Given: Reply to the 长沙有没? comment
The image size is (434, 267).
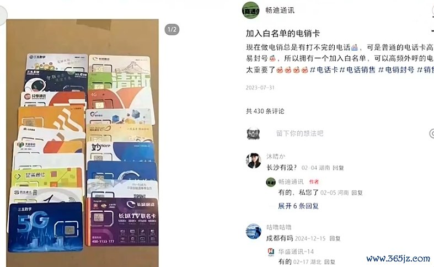Looking at the screenshot, I should [x=338, y=168].
